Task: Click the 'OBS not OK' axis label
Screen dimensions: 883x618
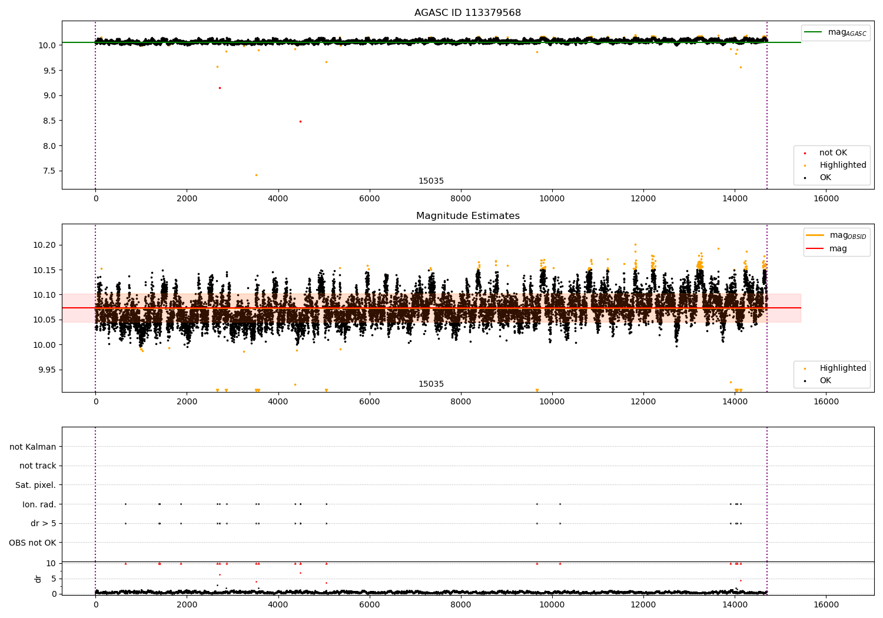Action: coord(33,543)
